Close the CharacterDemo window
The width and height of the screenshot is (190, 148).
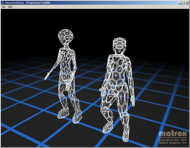(x=187, y=3)
